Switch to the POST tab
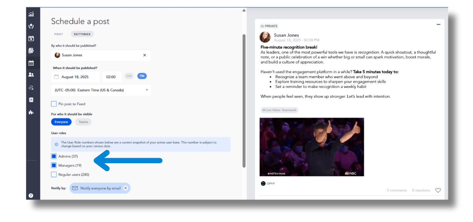This screenshot has height=222, width=473. click(58, 34)
